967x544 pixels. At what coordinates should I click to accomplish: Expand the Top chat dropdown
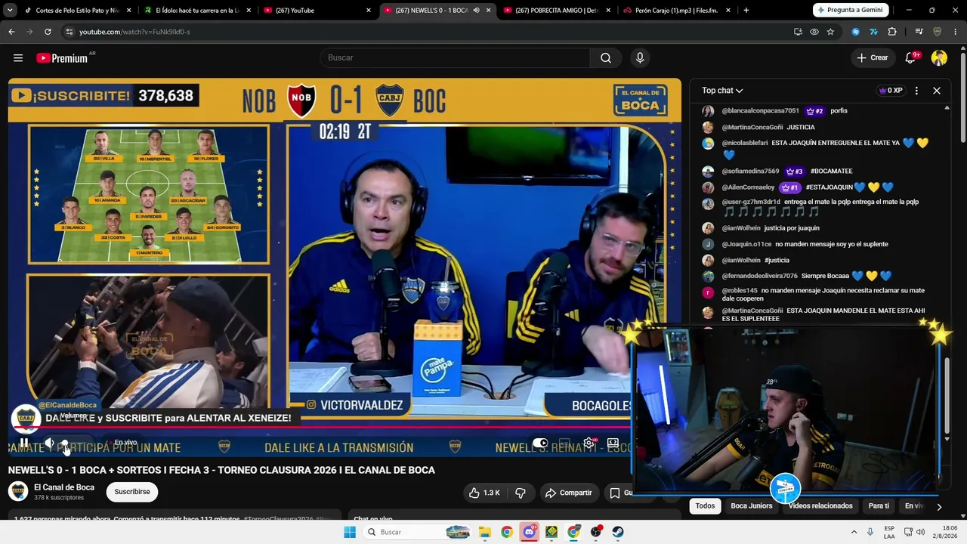point(722,91)
